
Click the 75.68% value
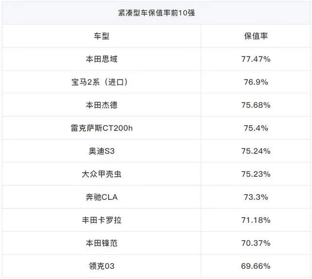click(256, 105)
